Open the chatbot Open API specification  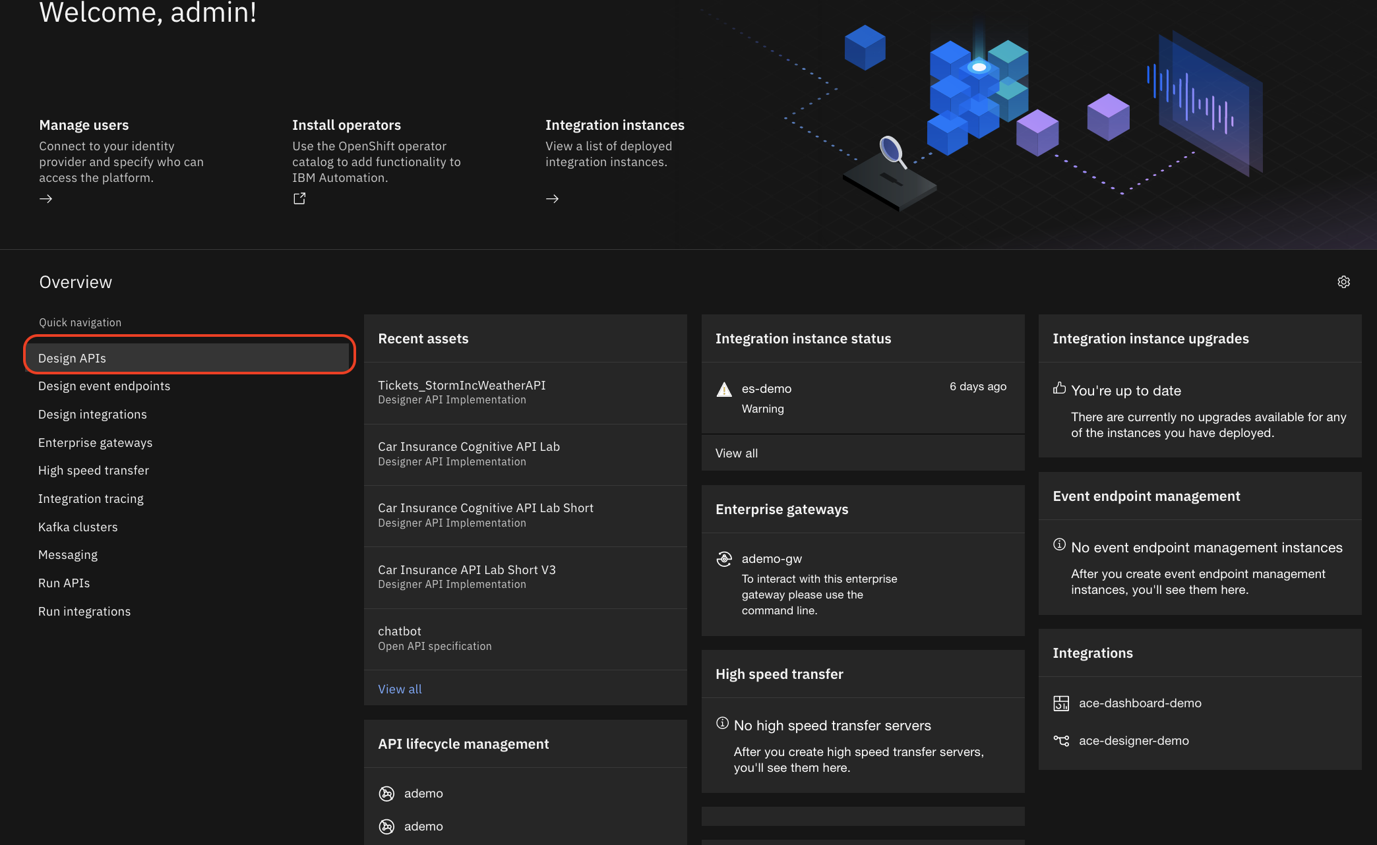point(399,631)
